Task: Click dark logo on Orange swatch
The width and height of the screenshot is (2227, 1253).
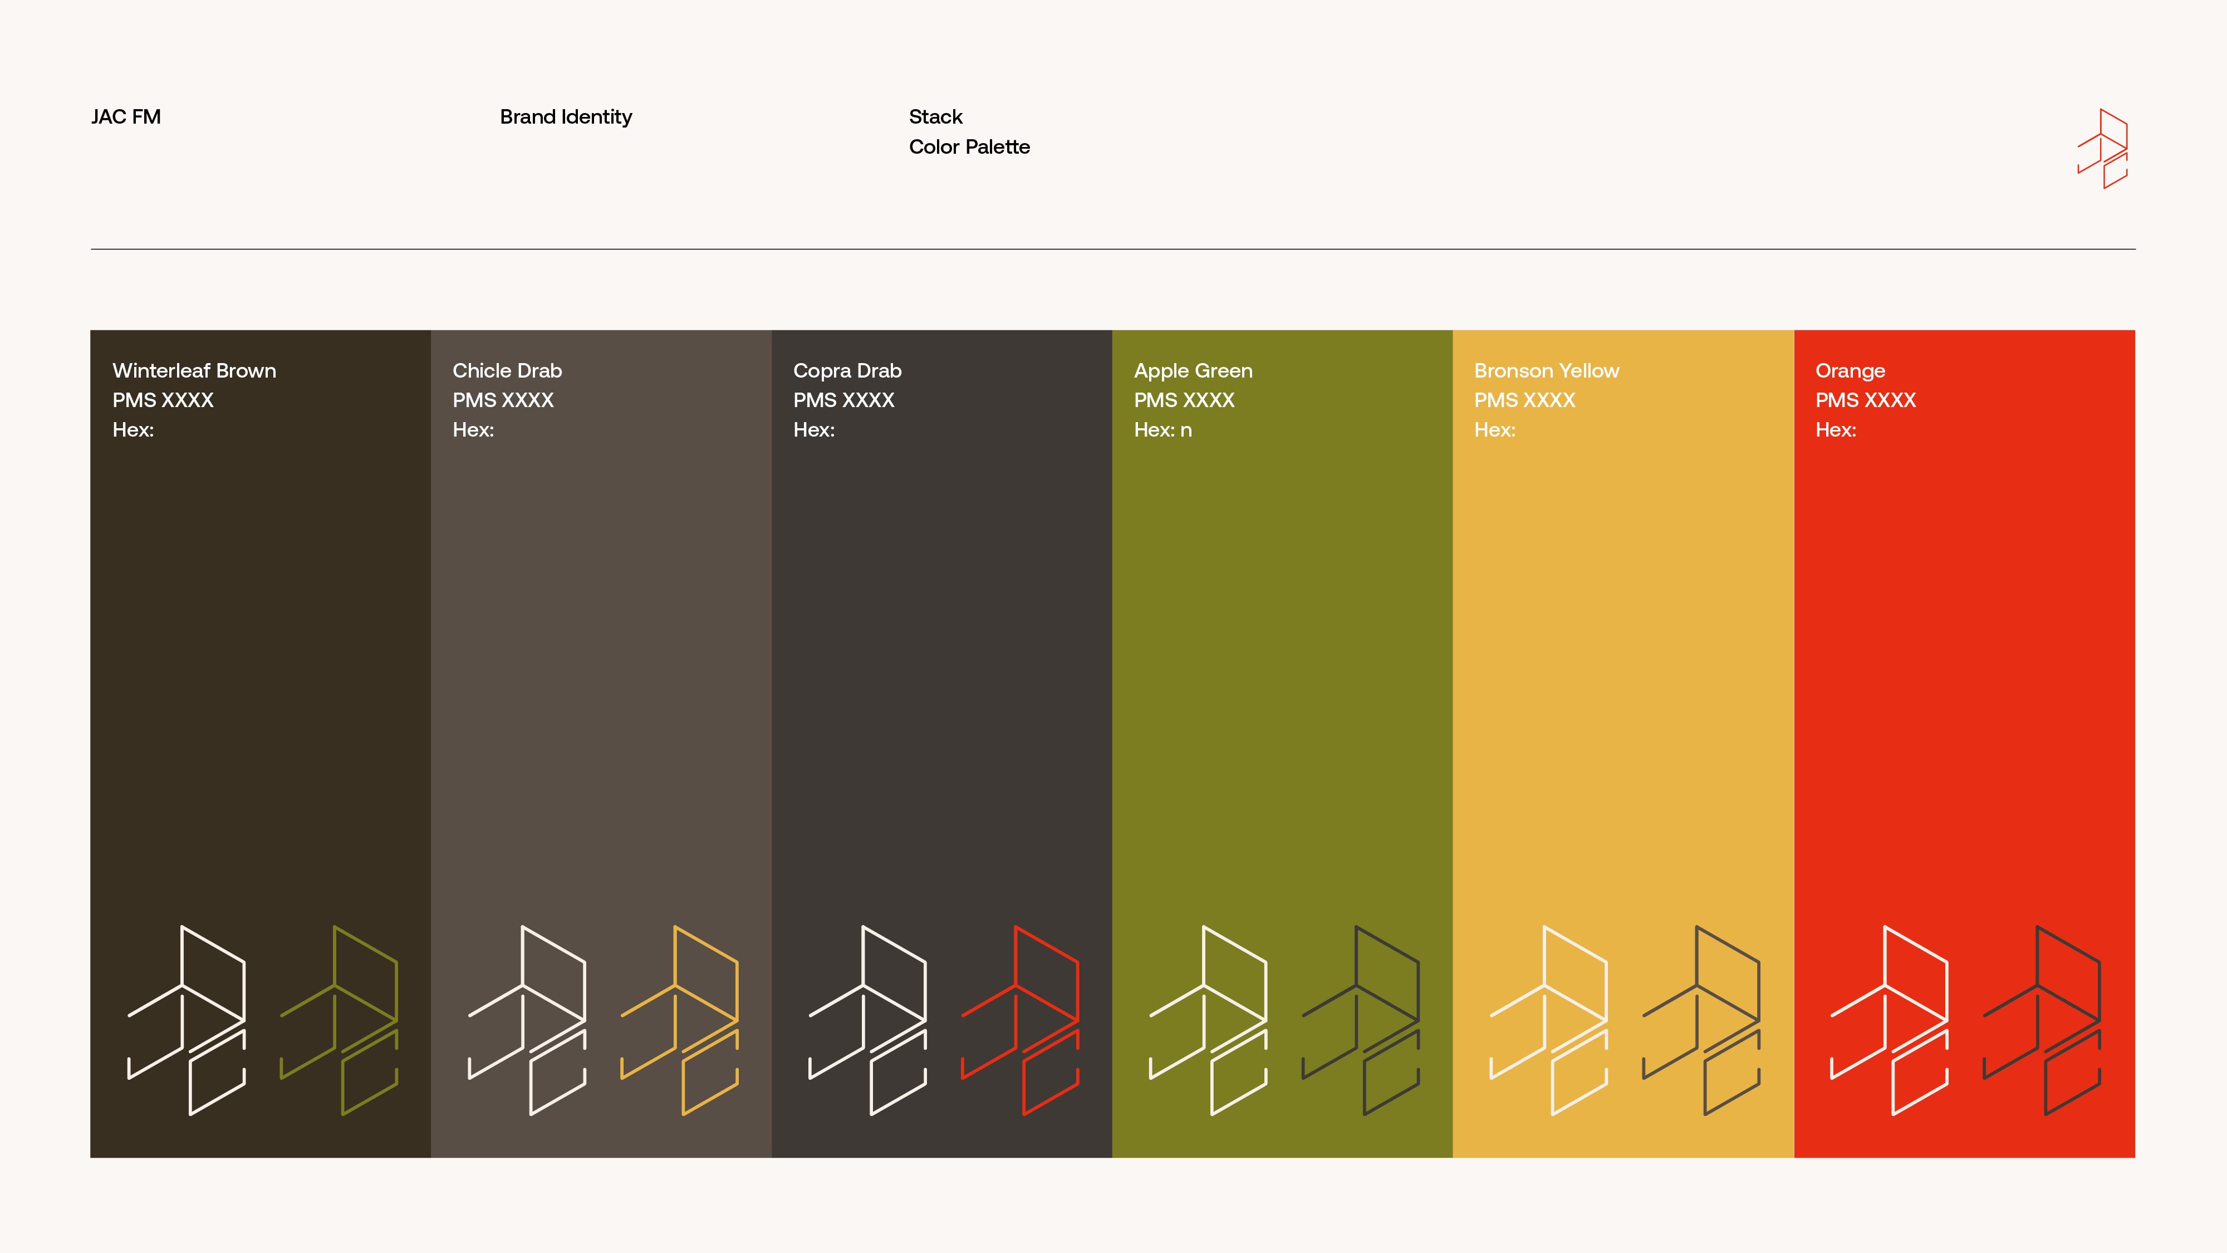Action: coord(2042,1020)
